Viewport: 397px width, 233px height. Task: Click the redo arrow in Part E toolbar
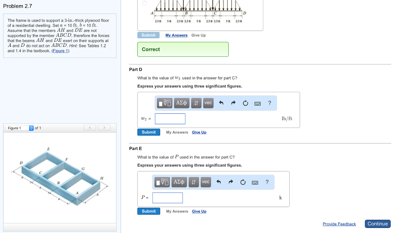click(231, 182)
